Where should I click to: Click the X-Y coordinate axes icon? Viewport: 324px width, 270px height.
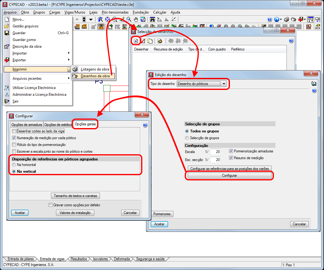point(160,19)
